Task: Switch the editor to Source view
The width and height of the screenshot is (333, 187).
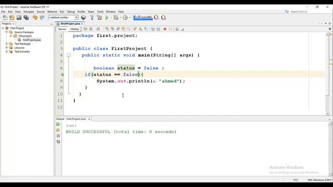Action: 62,29
